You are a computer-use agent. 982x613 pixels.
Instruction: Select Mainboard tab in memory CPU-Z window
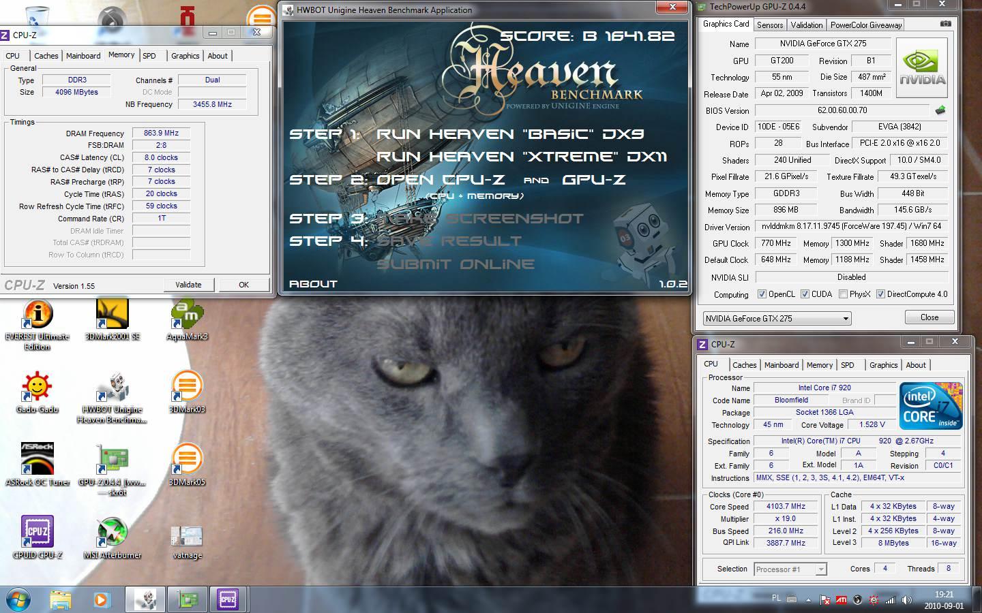coord(83,56)
